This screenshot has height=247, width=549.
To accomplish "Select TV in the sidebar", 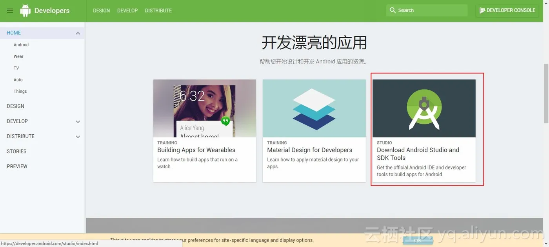I will click(16, 68).
